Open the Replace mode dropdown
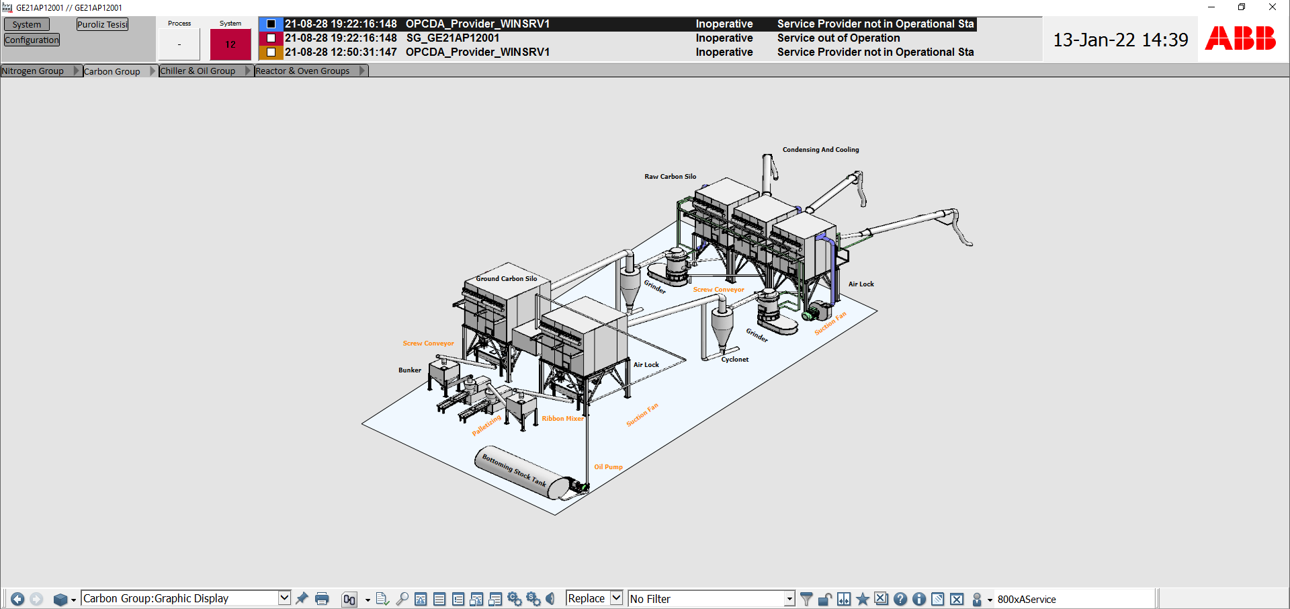Screen dimensions: 1290x609 (616, 598)
